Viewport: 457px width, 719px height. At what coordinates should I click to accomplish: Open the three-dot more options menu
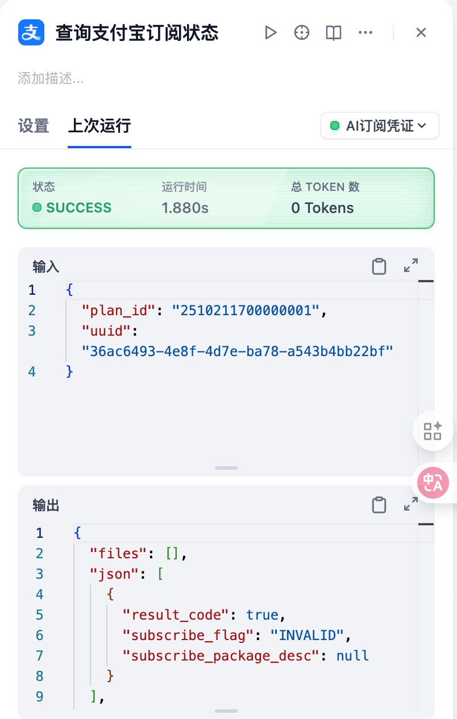(x=365, y=33)
